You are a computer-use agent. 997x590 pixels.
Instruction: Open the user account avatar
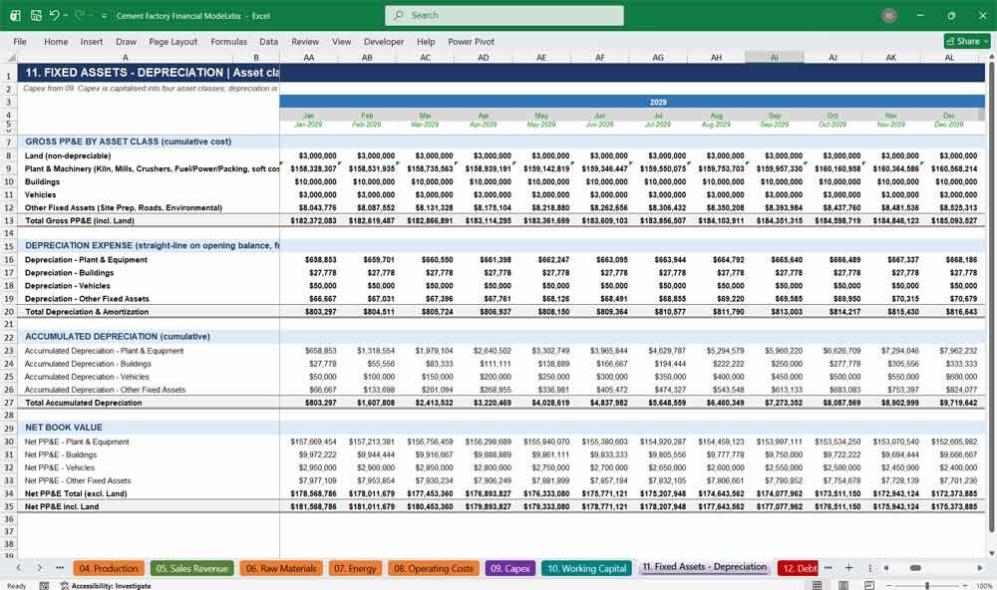click(x=889, y=15)
